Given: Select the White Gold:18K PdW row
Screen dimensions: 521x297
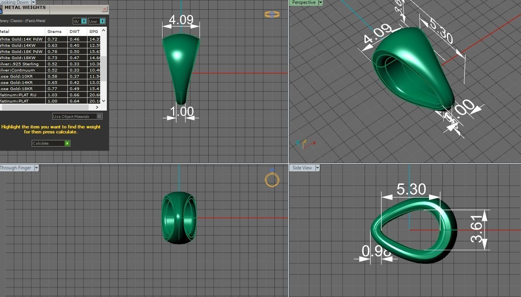Looking at the screenshot, I should 50,51.
